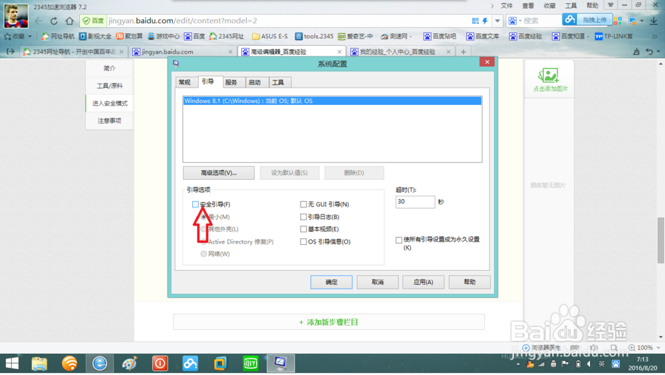
Task: Click 取消 button
Action: 378,282
